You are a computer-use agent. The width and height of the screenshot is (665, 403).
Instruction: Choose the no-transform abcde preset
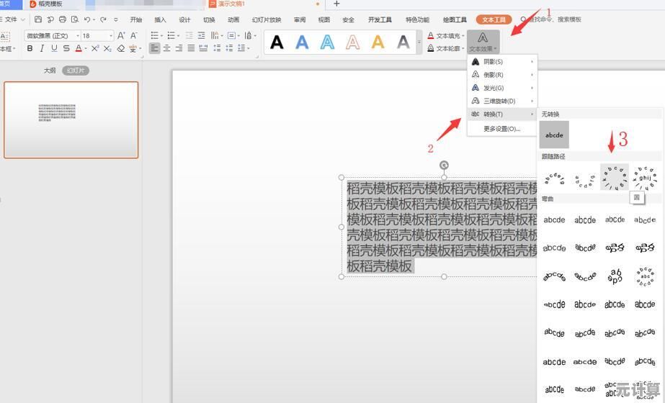pos(554,135)
